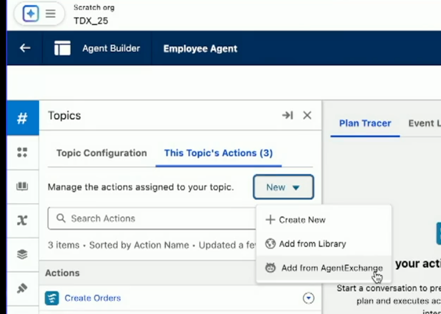Image resolution: width=441 pixels, height=314 pixels.
Task: Click the Create Orders flow icon
Action: tap(52, 298)
